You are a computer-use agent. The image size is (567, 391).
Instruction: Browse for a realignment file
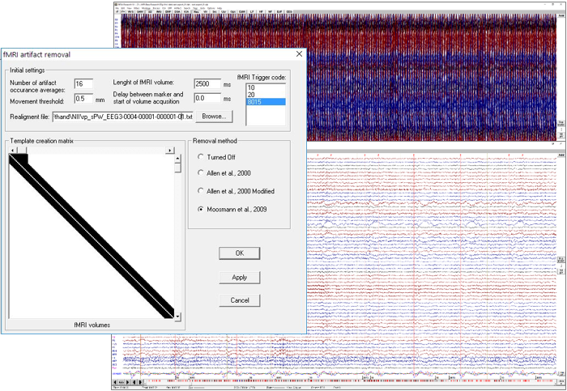(x=214, y=117)
